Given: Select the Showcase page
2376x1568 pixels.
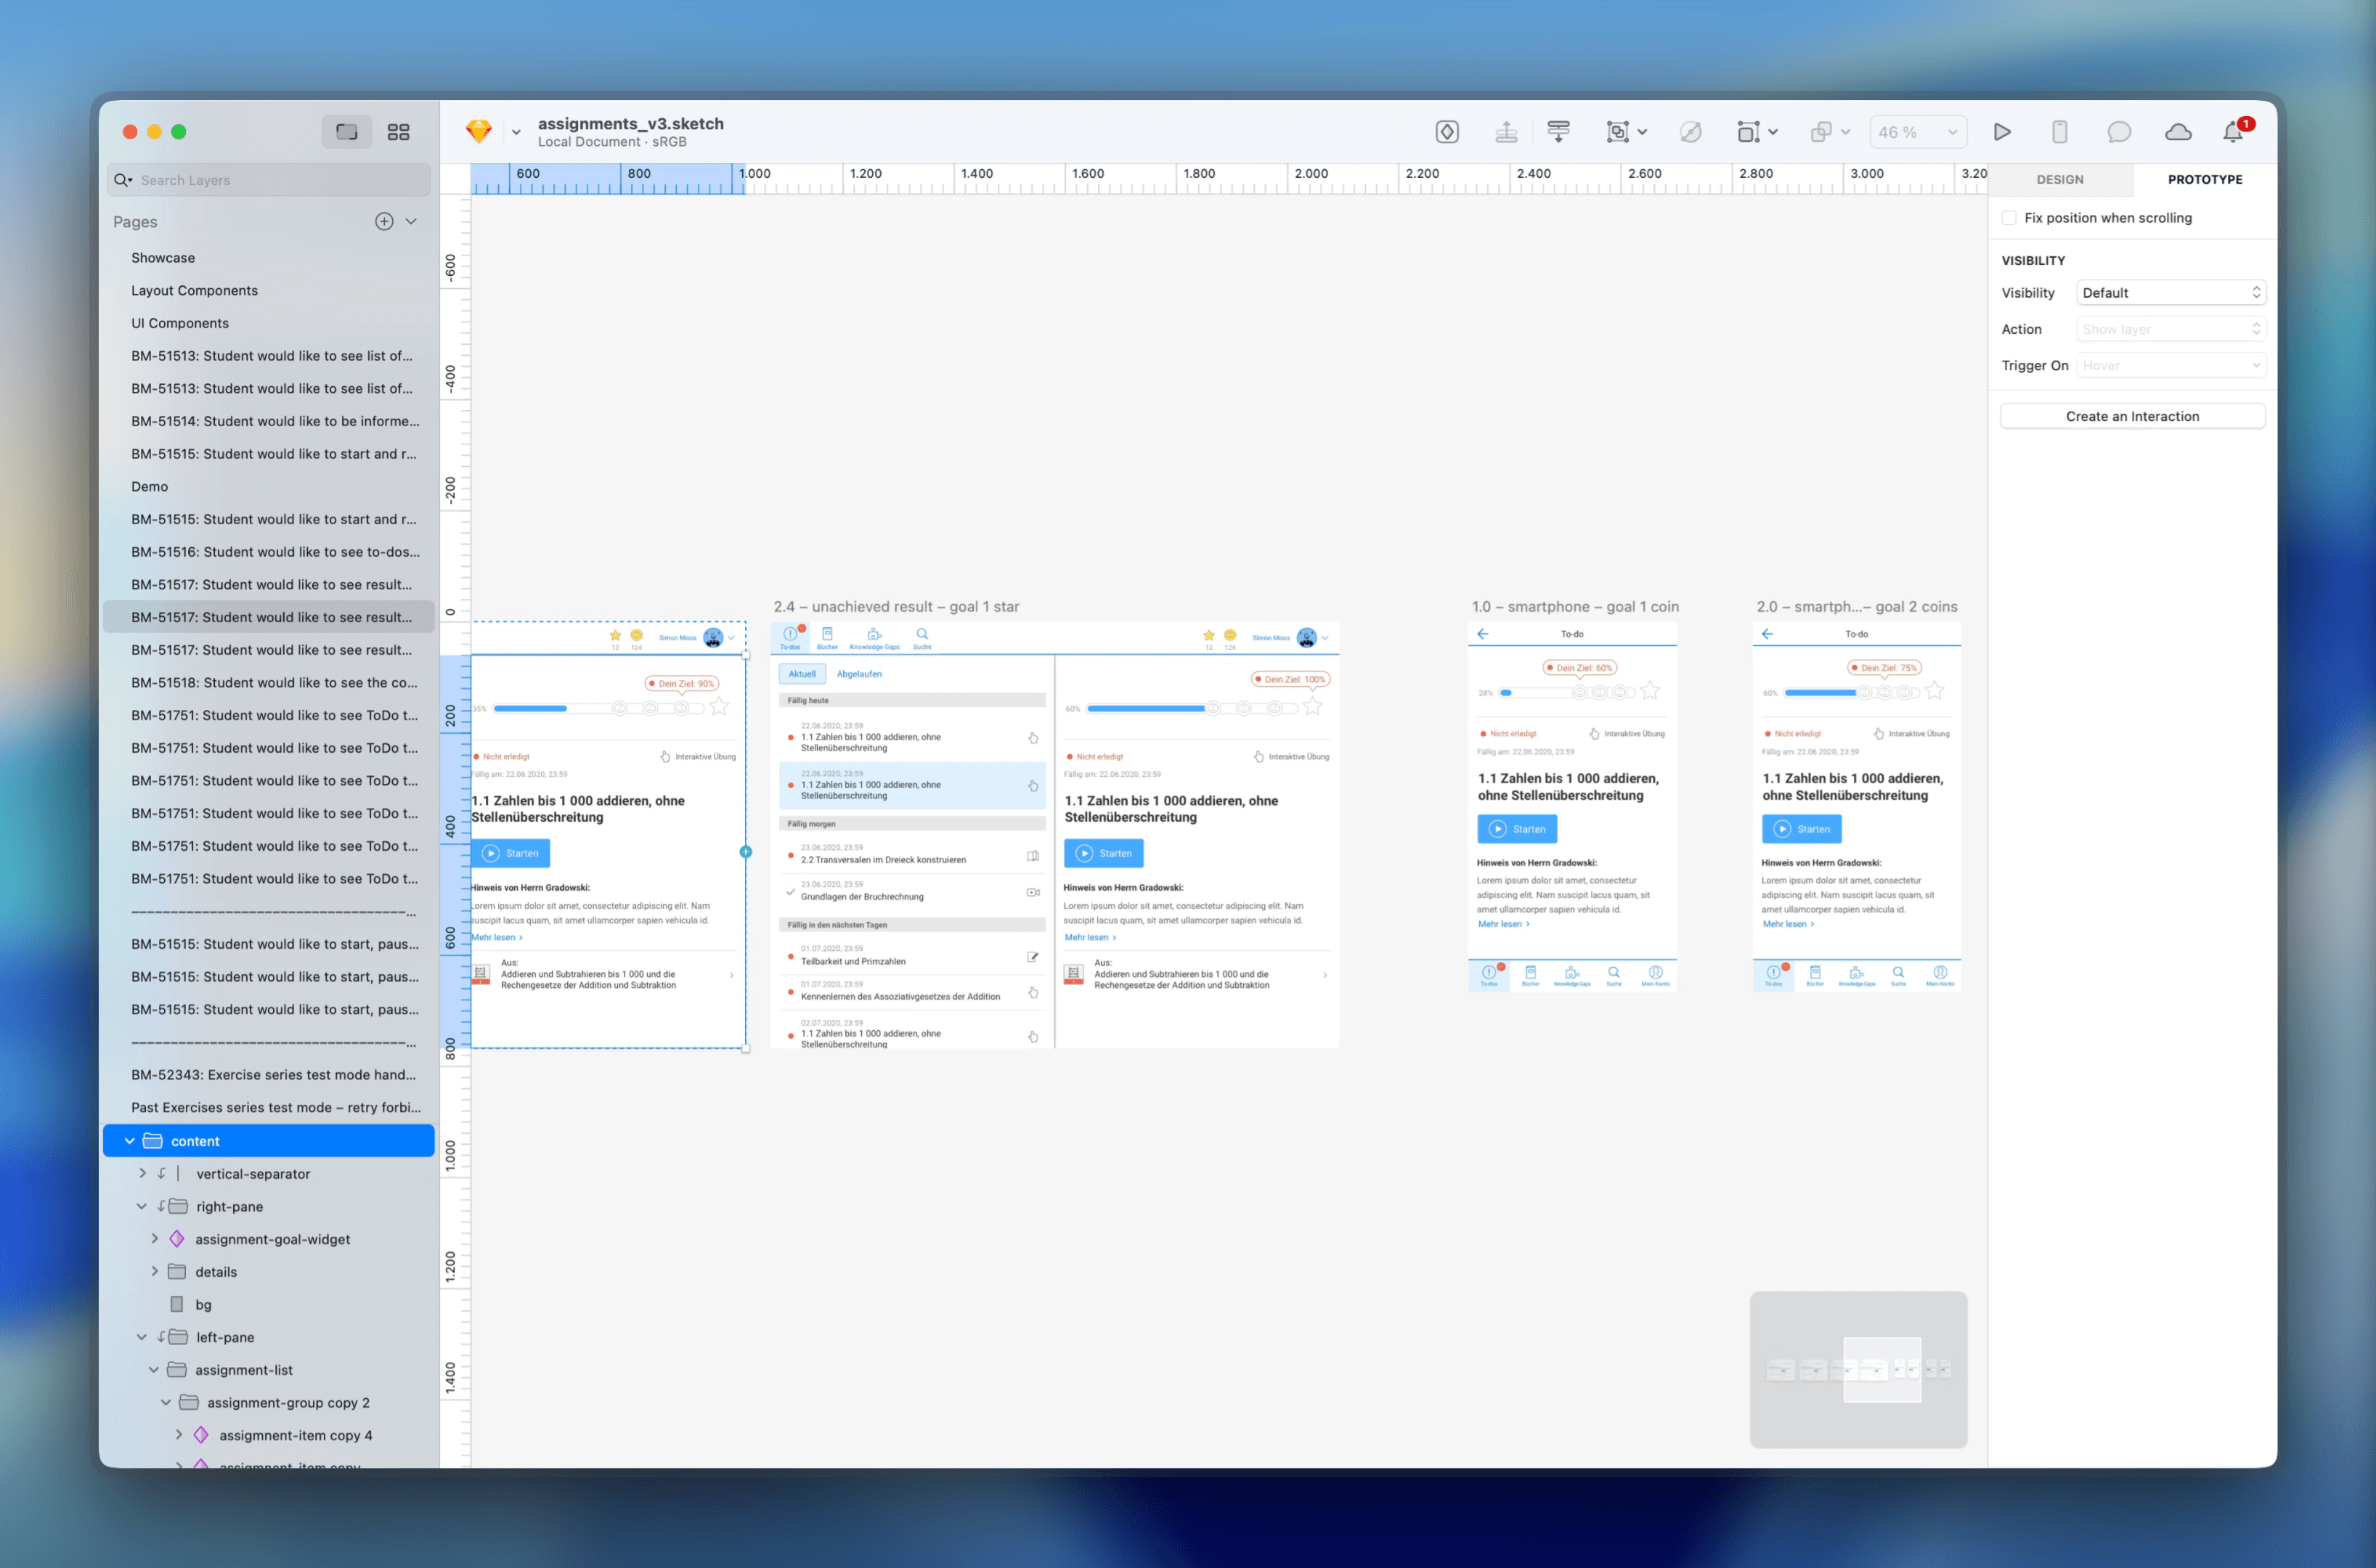Looking at the screenshot, I should pos(163,258).
